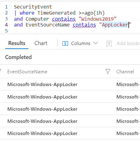The width and height of the screenshot is (140, 142).
Task: Sort by EventSourceName column header
Action: [27, 72]
